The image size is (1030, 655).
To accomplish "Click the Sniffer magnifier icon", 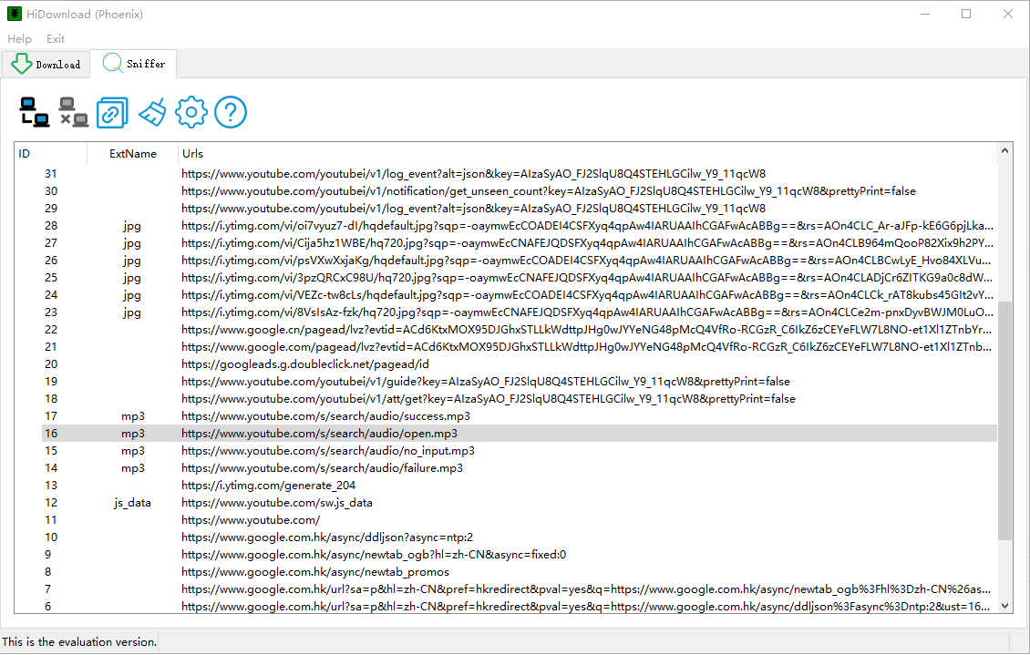I will pyautogui.click(x=112, y=63).
